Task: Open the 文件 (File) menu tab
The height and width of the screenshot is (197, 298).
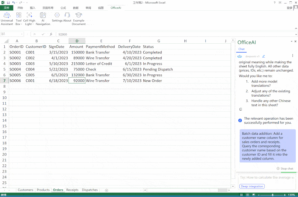Action: (7, 8)
